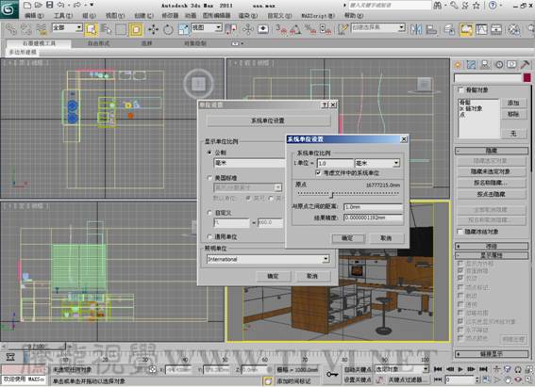The height and width of the screenshot is (387, 535).
Task: Select the Select and Move tool
Action: 153,29
